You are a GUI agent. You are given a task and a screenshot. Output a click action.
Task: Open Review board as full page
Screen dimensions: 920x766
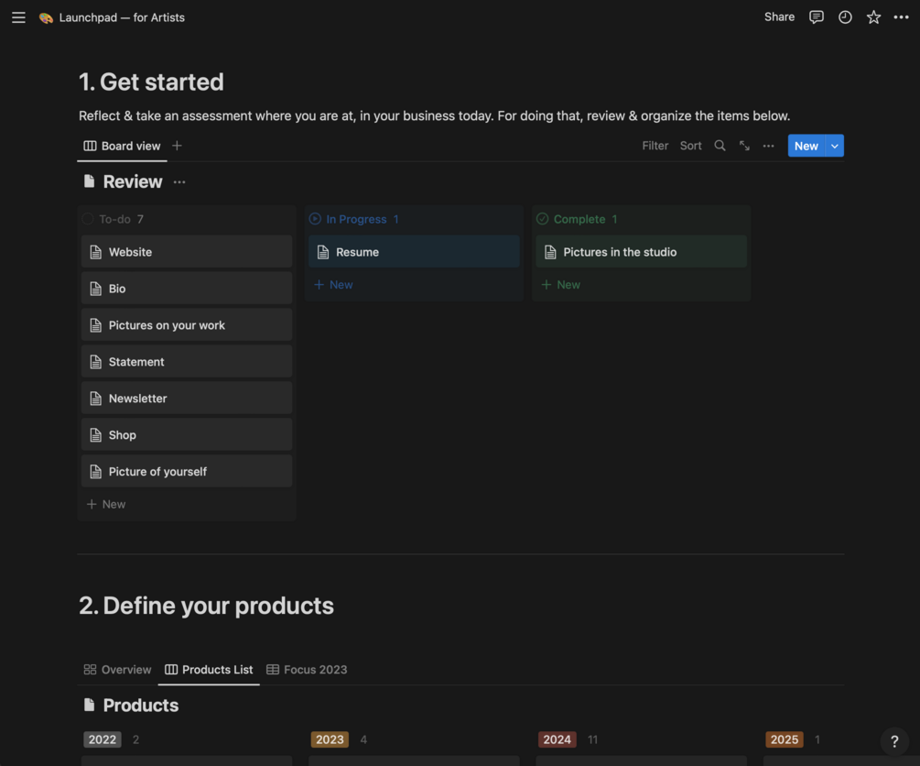(745, 146)
